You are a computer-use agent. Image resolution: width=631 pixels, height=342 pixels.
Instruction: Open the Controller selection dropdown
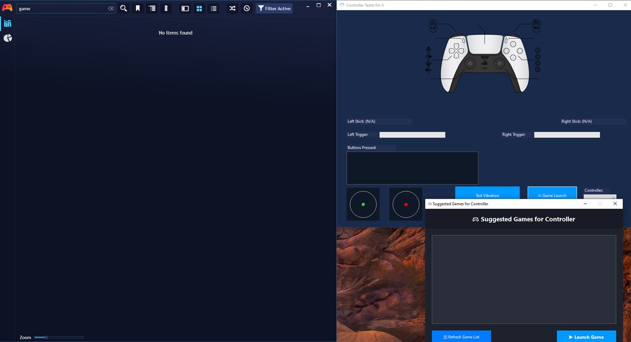coord(600,197)
